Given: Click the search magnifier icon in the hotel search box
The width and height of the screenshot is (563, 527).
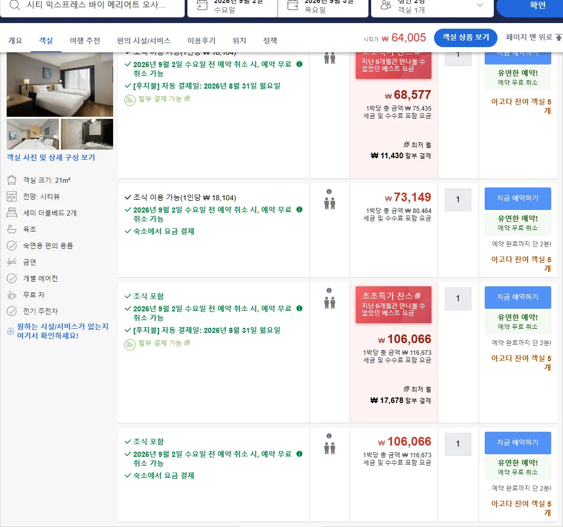Looking at the screenshot, I should [14, 5].
